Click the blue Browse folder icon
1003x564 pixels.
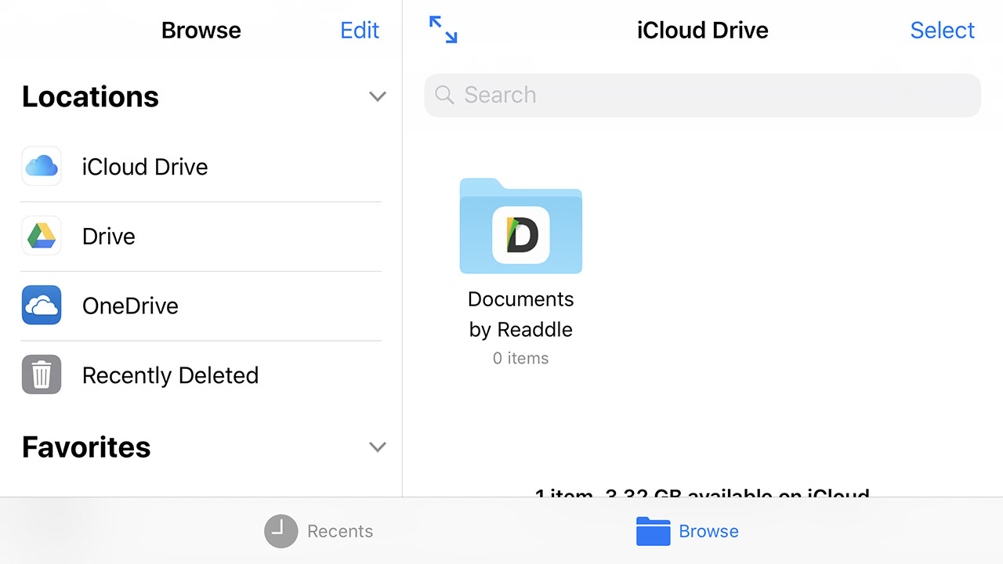653,531
